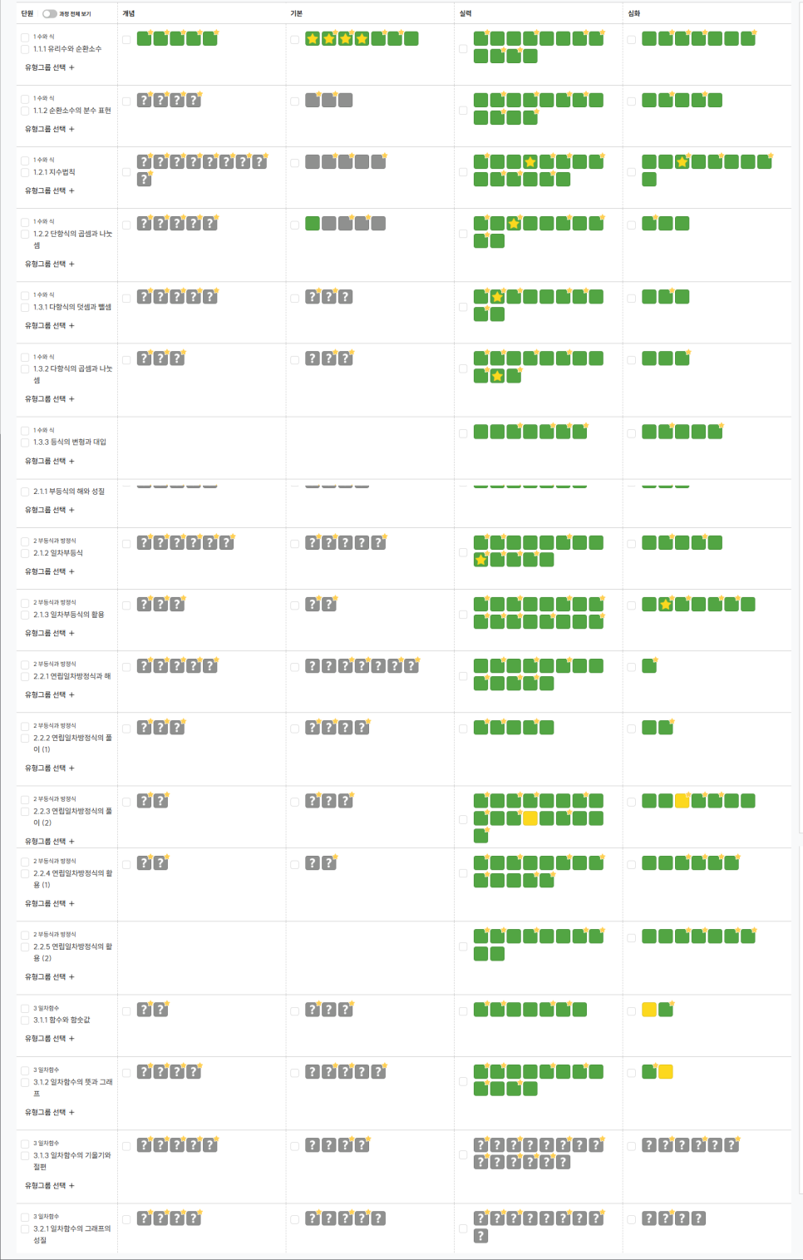Check the box for 1.1.1 유리수와 순환소수
803x1260 pixels.
point(25,49)
